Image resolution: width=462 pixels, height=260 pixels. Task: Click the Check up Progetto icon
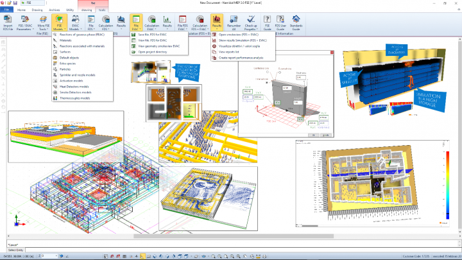click(x=252, y=22)
